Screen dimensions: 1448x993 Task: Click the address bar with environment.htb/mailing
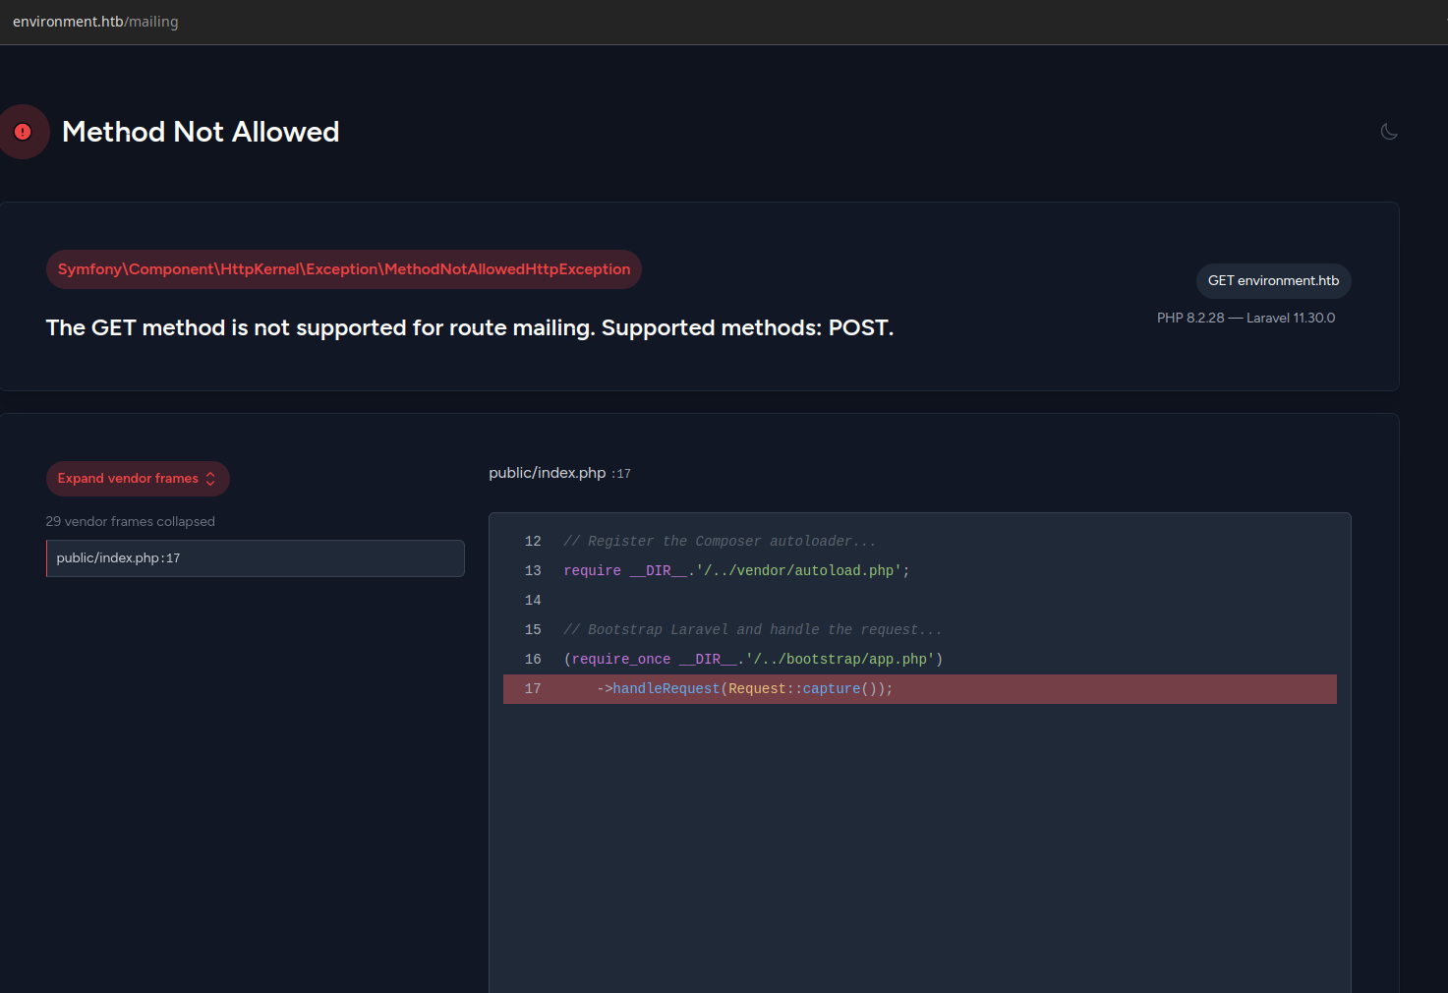click(95, 22)
